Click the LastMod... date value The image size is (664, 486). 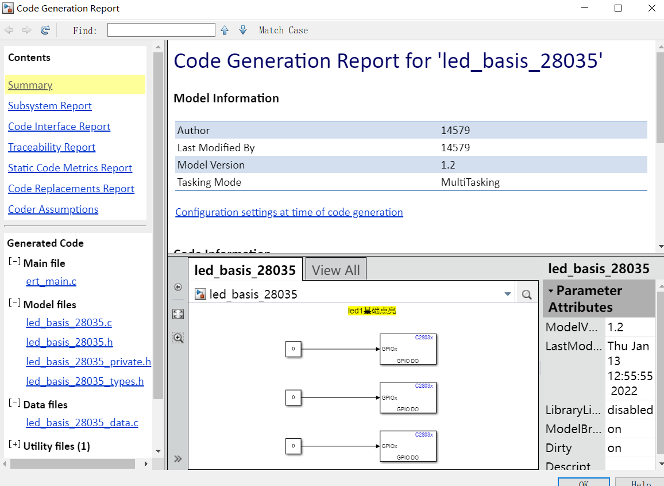pos(630,368)
